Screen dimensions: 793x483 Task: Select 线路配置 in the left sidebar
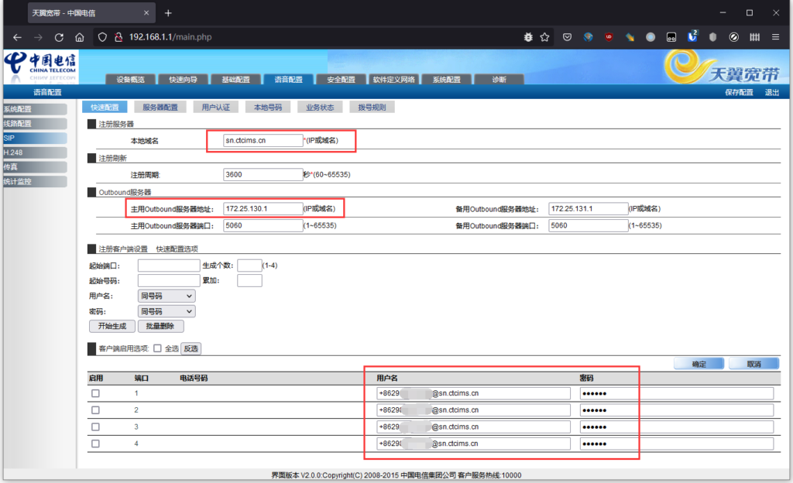coord(35,123)
